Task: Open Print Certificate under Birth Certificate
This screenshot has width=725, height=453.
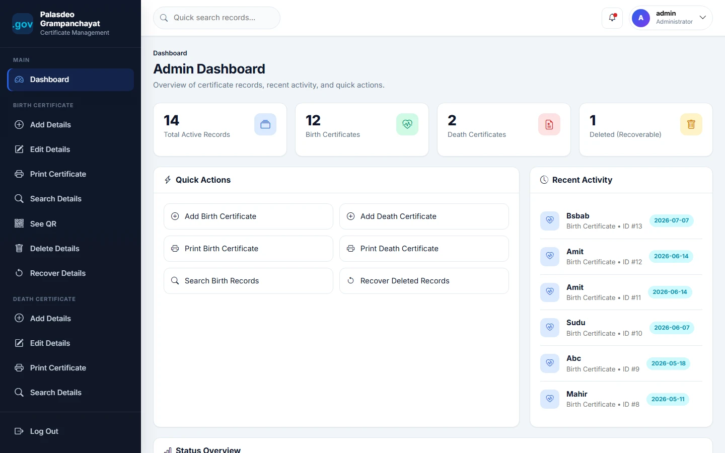Action: click(x=70, y=174)
